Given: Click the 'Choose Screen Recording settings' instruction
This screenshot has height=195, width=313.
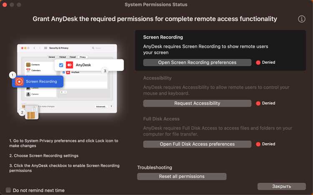Looking at the screenshot, I should 44,155.
